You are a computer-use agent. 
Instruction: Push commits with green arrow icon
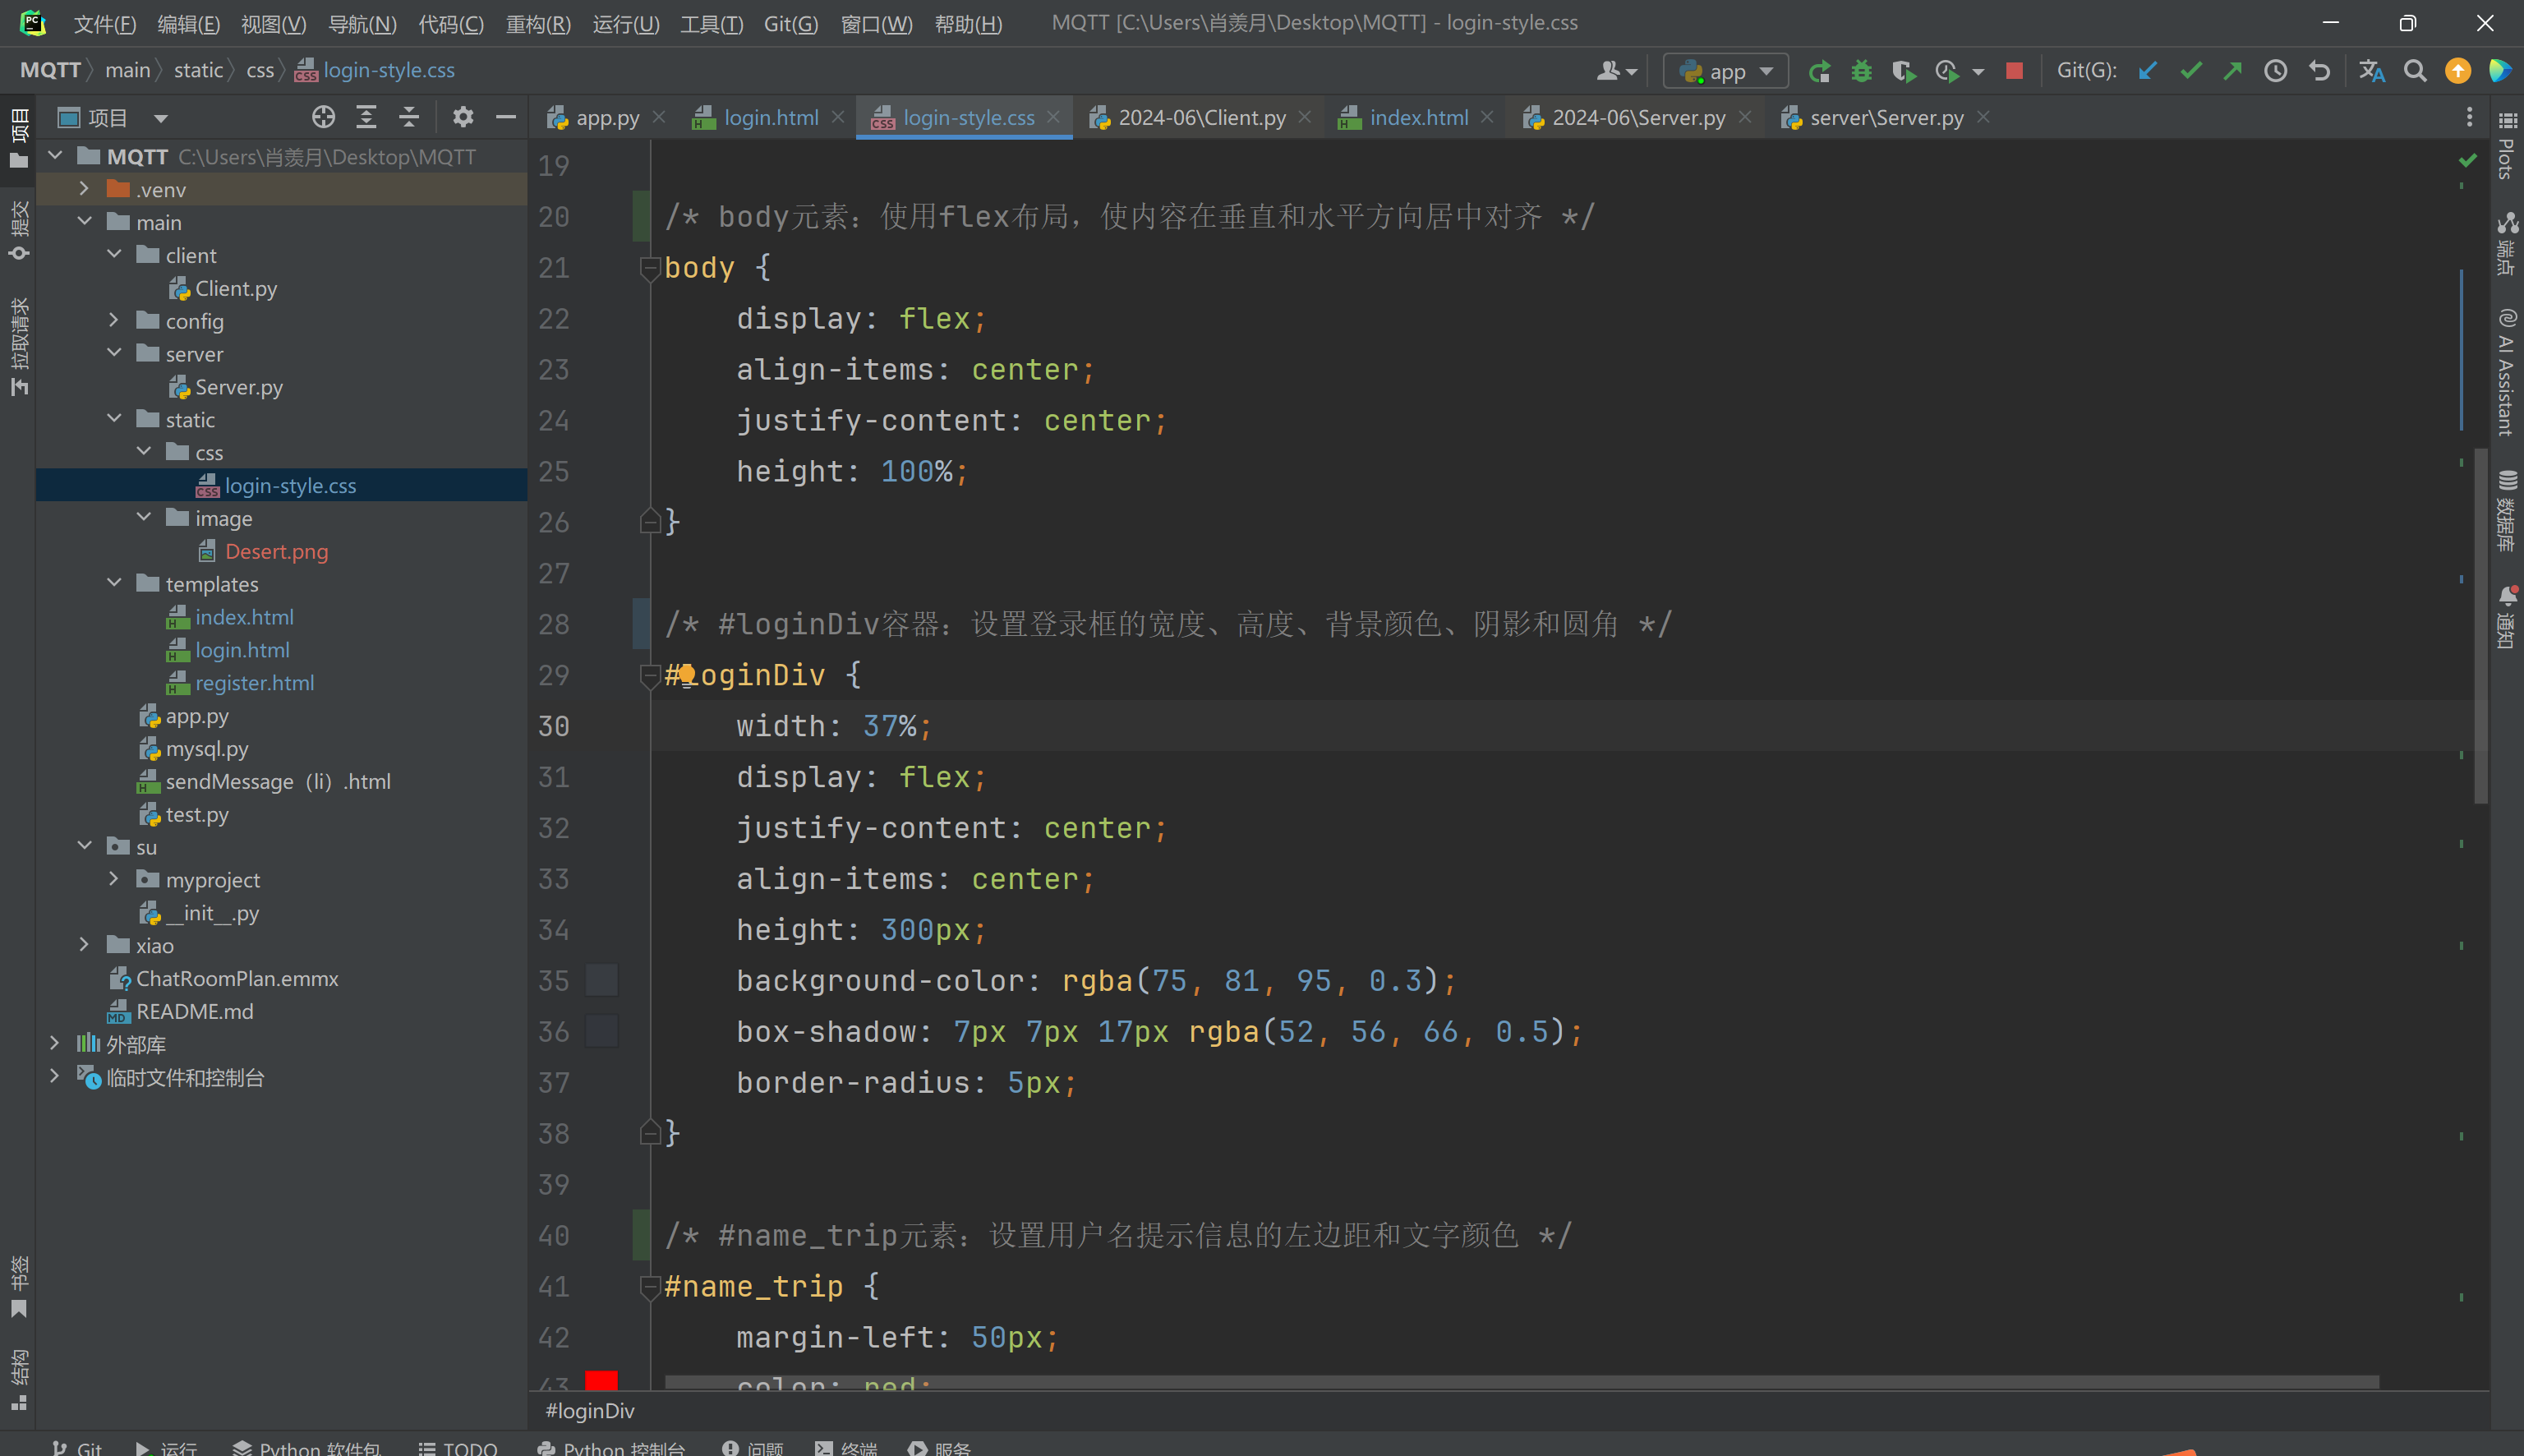point(2232,71)
